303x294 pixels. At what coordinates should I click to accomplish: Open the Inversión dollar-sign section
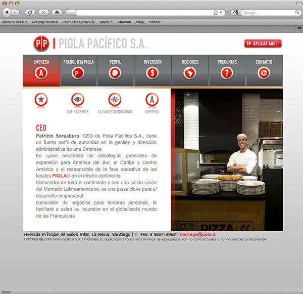(153, 73)
